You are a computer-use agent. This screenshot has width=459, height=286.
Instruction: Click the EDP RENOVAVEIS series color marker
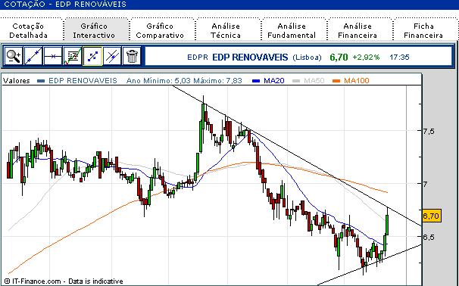click(41, 81)
